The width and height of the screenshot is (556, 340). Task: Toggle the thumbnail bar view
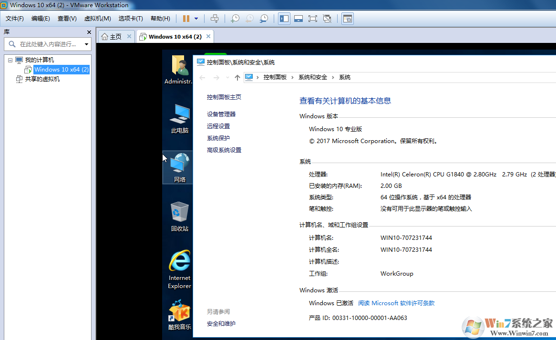click(299, 19)
